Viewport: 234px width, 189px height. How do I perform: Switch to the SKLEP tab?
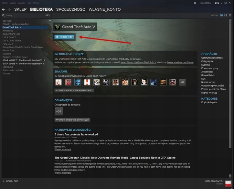click(x=20, y=9)
